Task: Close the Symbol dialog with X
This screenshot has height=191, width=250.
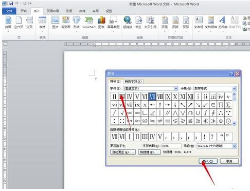Action: coord(237,73)
